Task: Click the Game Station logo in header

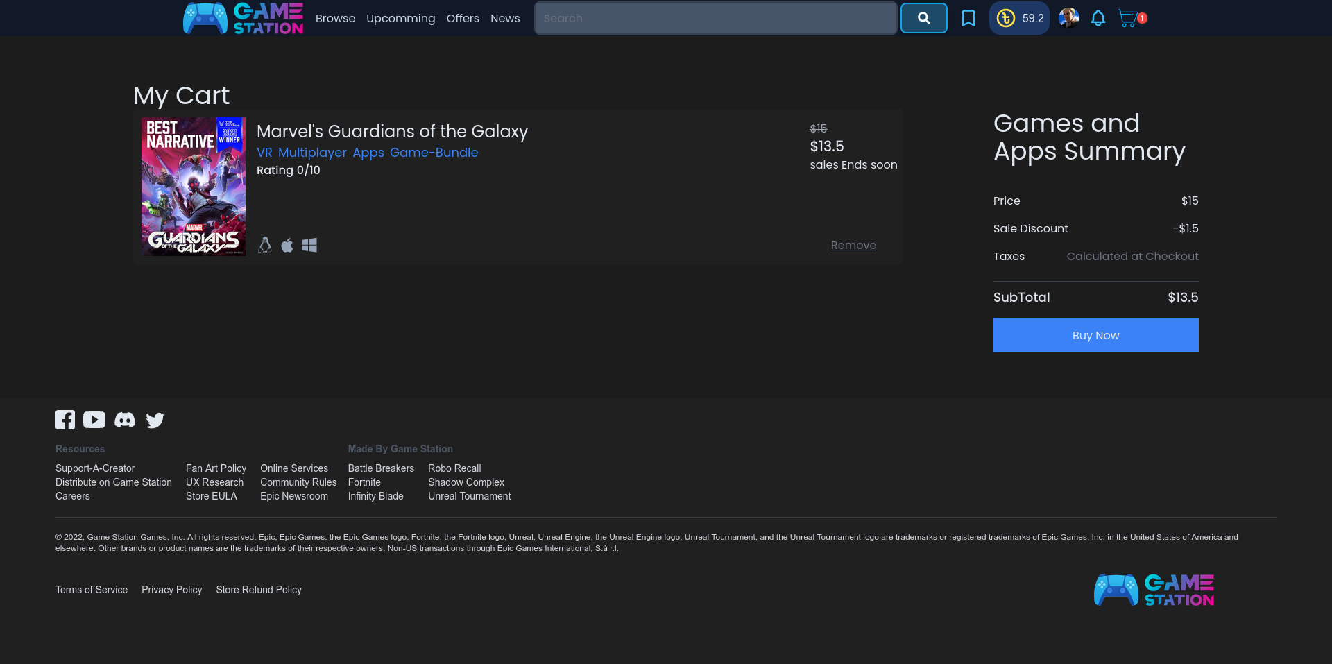Action: [x=243, y=18]
